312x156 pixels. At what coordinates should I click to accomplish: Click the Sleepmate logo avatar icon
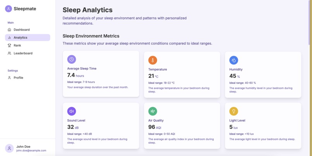click(9, 9)
